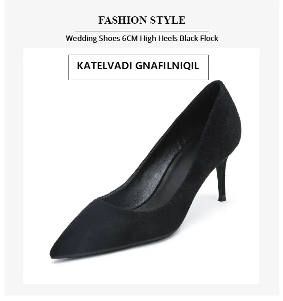
Task: Click the KATELVADI GNAFILNIQIL brand box
Action: (138, 67)
